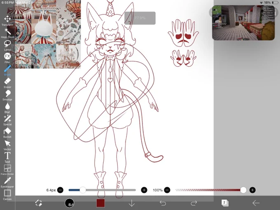280x210 pixels.
Task: Increase brush size with plus button
Action: 144,190
